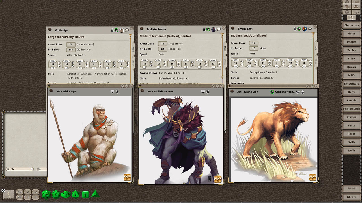The height and width of the screenshot is (203, 362).
Task: Click the mask/calendar icon on Art - Trollkin Reaver
Action: pyautogui.click(x=203, y=91)
